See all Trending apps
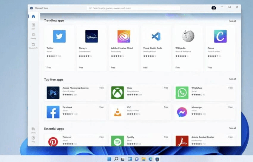Image resolution: width=253 pixels, height=162 pixels. pos(232,21)
